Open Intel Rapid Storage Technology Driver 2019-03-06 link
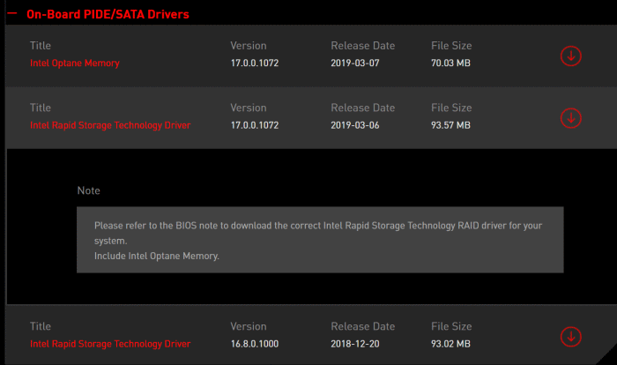 [110, 125]
